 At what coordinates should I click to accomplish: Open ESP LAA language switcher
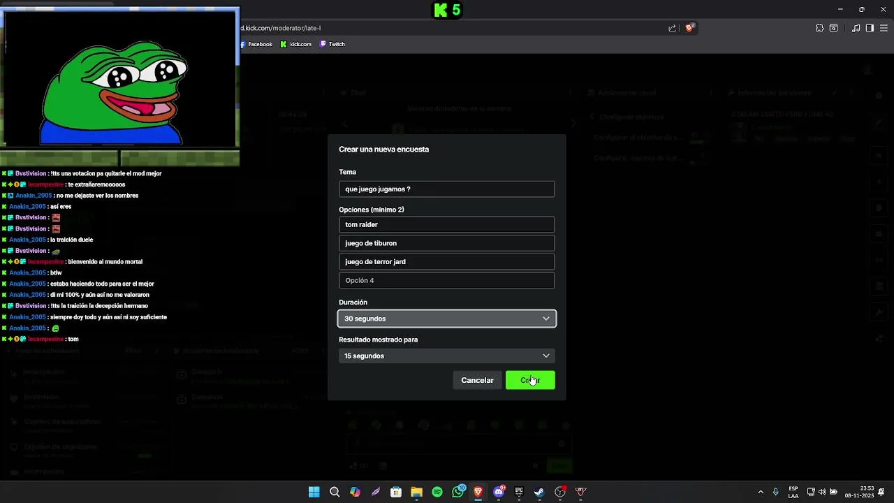coord(793,492)
